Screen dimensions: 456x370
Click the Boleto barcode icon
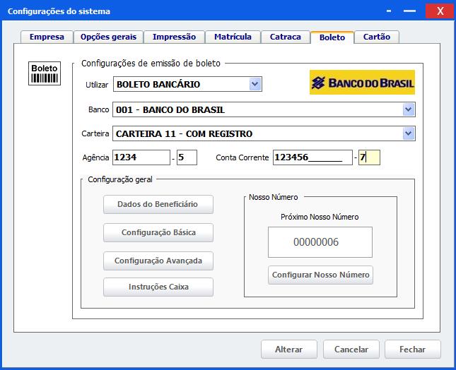point(45,73)
